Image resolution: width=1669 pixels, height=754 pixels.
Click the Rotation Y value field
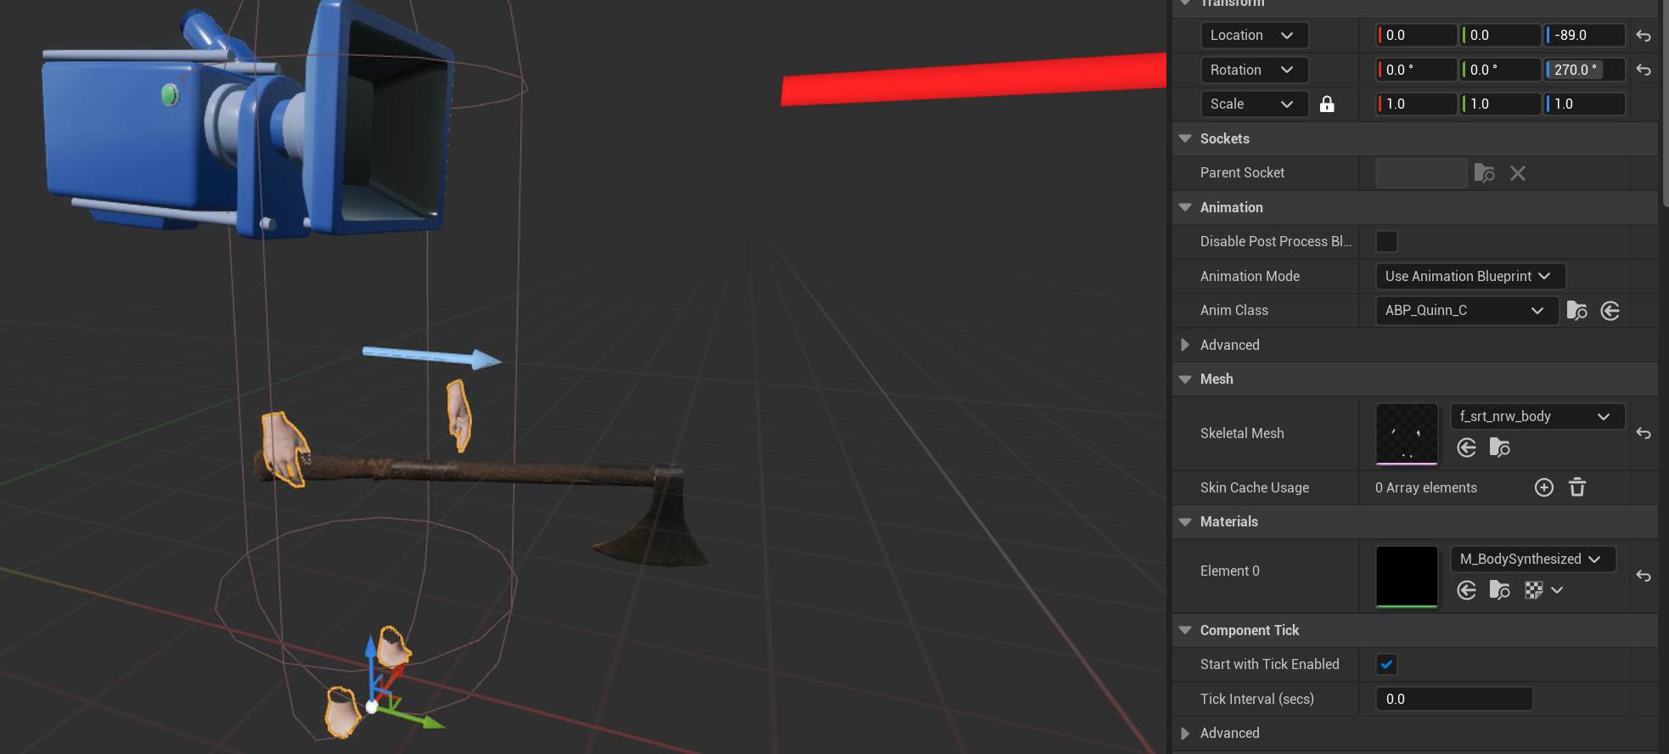[x=1501, y=70]
